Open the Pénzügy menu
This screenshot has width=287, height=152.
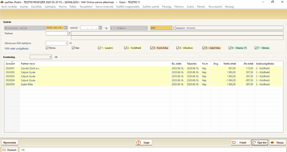167,7
